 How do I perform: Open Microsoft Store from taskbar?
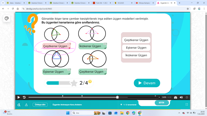point(110,113)
